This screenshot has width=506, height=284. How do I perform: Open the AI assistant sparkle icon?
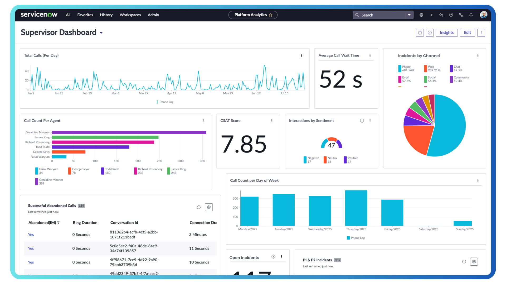[431, 15]
